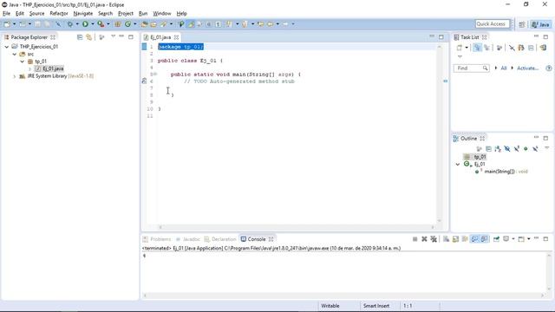The width and height of the screenshot is (555, 312).
Task: Switch to the Declaration tab
Action: (220, 239)
